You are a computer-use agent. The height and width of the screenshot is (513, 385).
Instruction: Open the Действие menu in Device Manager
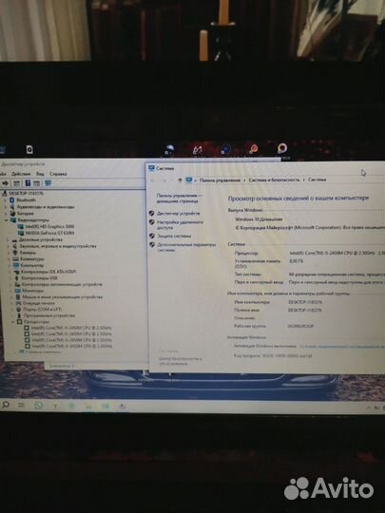pos(21,174)
